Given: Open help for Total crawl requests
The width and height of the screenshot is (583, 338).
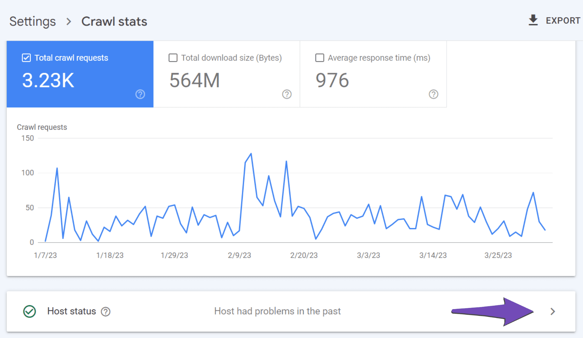Looking at the screenshot, I should (140, 94).
